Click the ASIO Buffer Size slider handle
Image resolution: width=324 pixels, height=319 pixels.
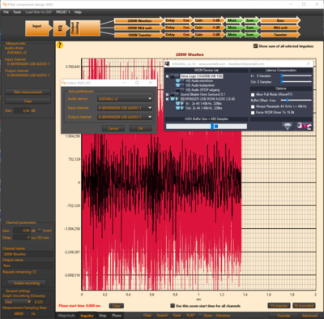pyautogui.click(x=212, y=126)
